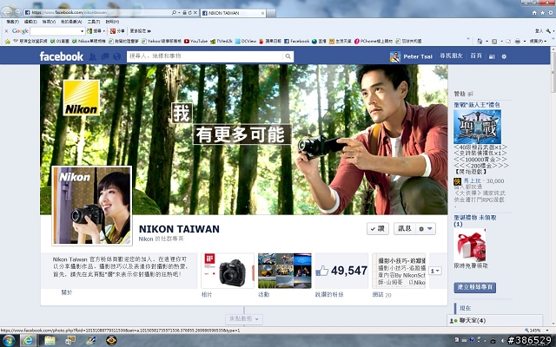Image resolution: width=556 pixels, height=347 pixels.
Task: Open the notifications globe icon
Action: [x=116, y=56]
